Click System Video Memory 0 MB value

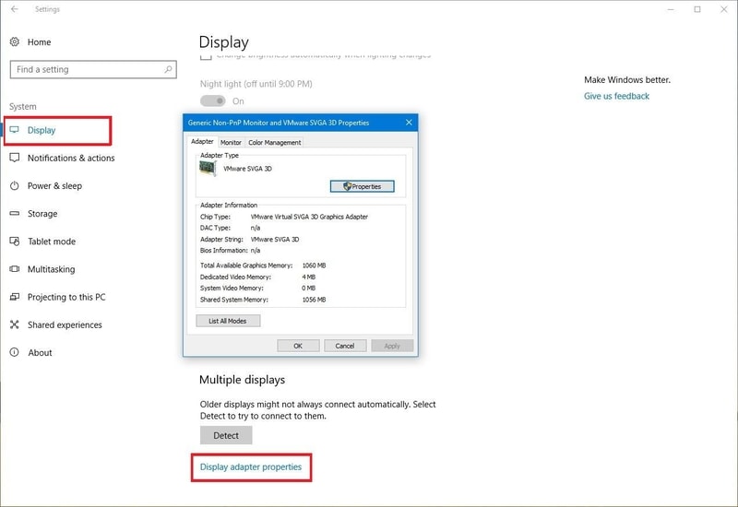(309, 288)
